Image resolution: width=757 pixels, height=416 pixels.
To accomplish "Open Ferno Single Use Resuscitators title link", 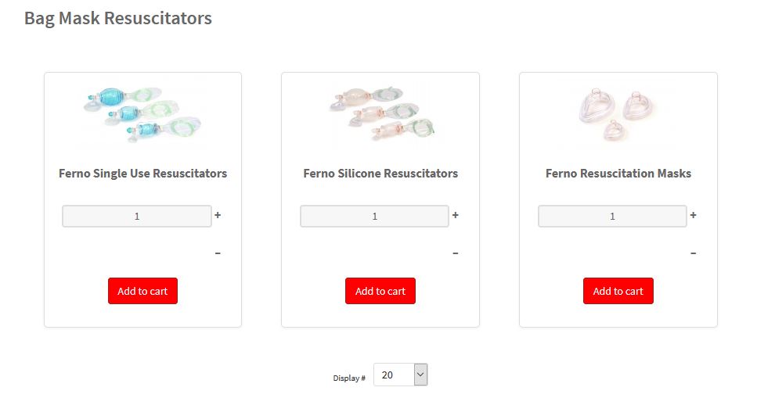I will tap(143, 174).
